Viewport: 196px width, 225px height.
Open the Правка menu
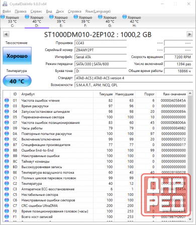pos(21,12)
